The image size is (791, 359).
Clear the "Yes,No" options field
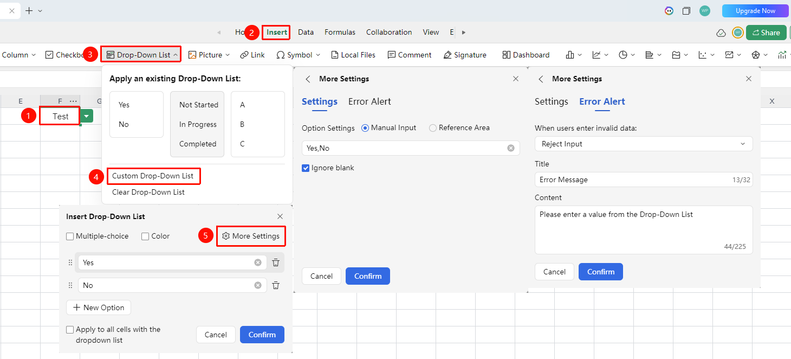pos(511,148)
